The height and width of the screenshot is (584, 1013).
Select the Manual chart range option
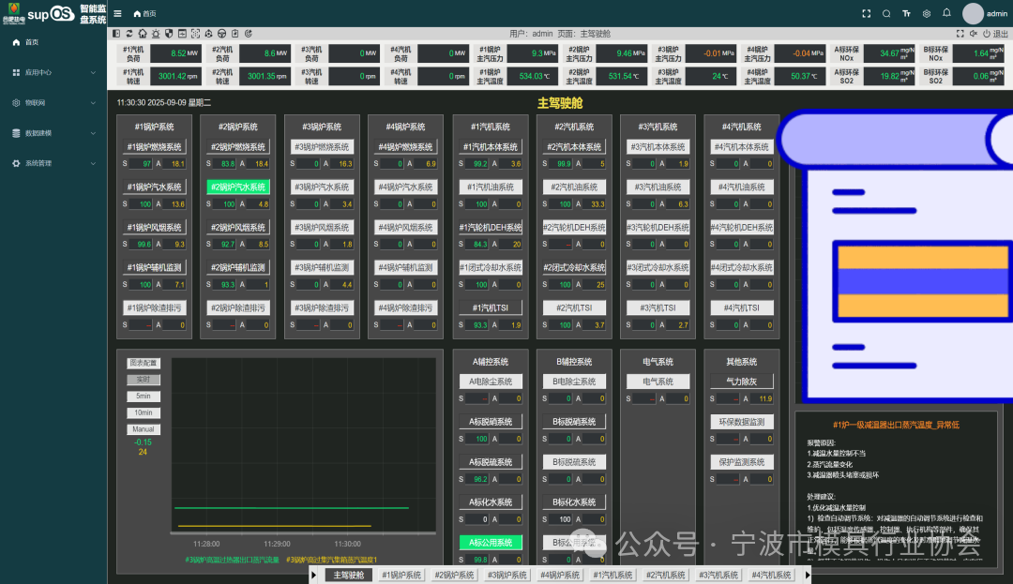pos(144,429)
